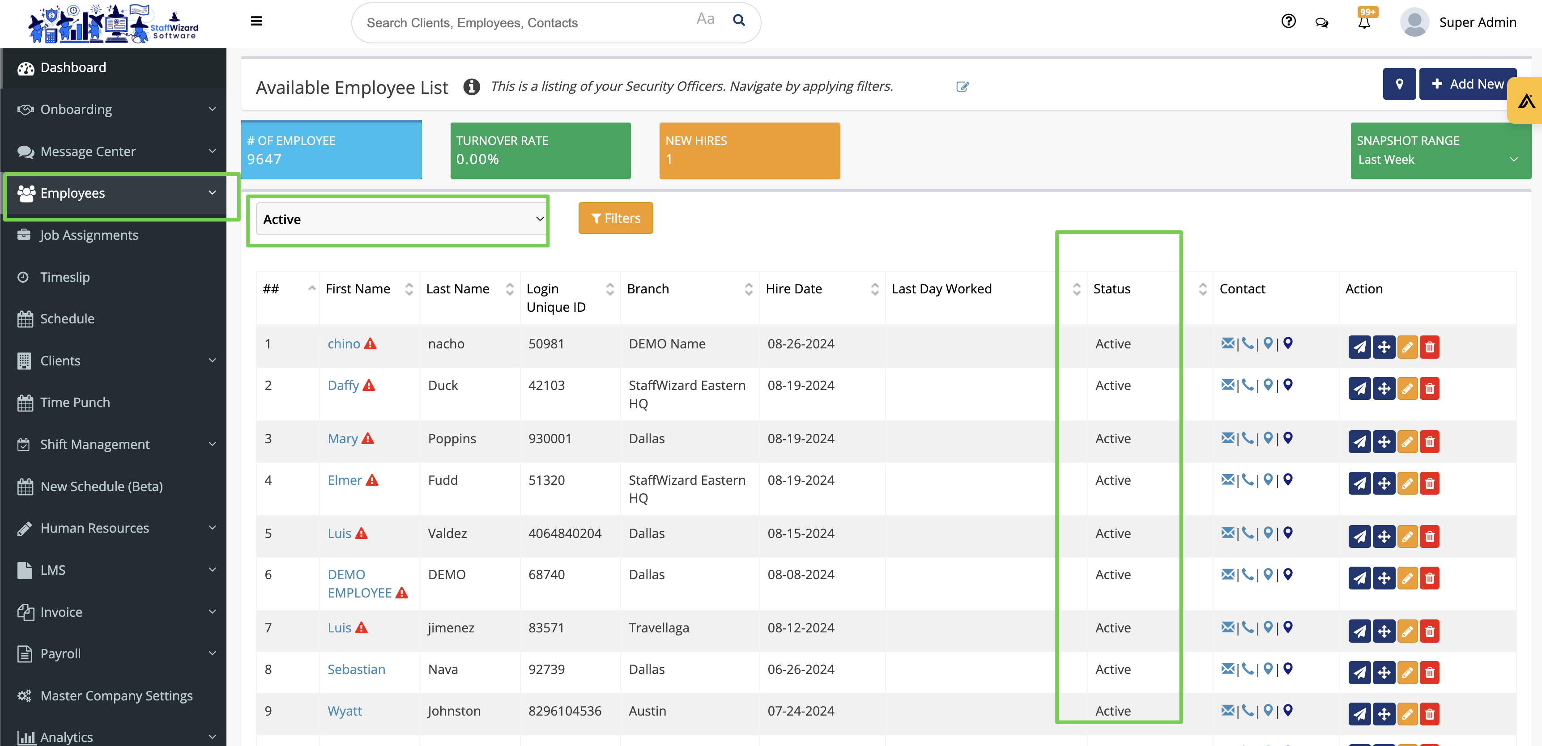Open the chat messages icon
This screenshot has height=746, width=1542.
(1322, 23)
